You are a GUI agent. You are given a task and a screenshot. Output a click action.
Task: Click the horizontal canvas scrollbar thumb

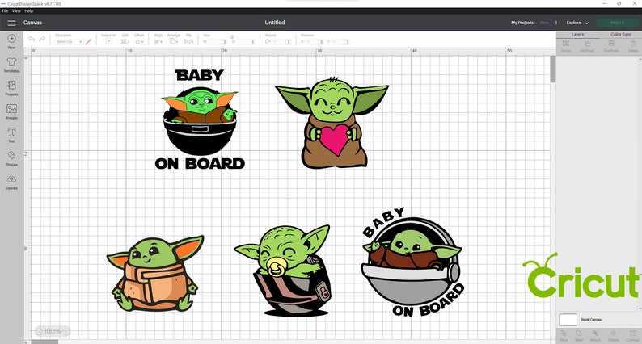point(44,342)
